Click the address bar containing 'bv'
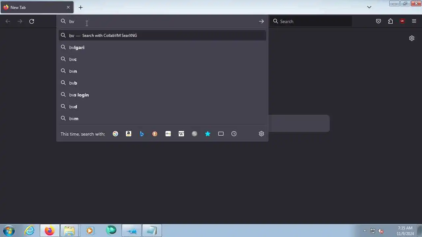Viewport: 422px width, 237px height. coord(162,21)
